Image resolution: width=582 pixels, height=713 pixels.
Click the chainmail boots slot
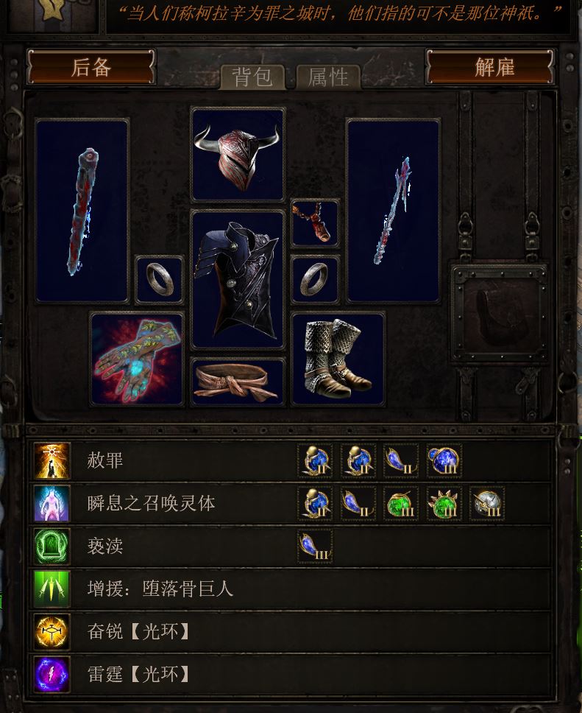pyautogui.click(x=338, y=359)
